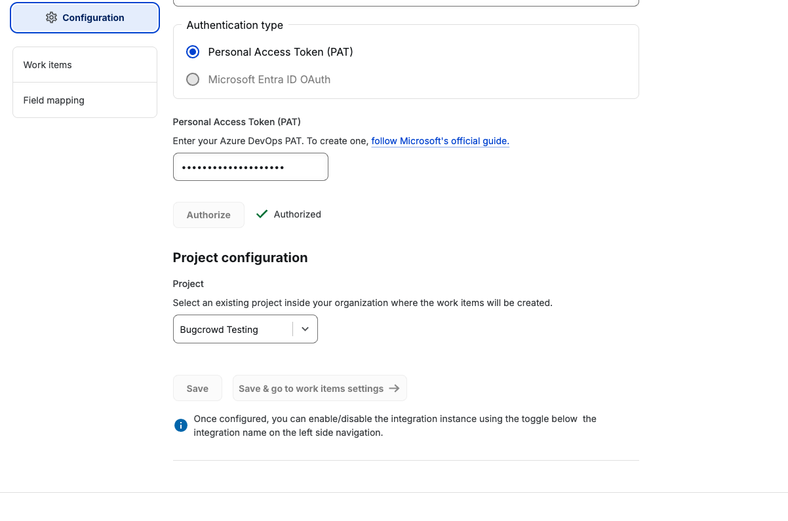Go to the Field mapping section
This screenshot has height=521, width=788.
(x=85, y=100)
